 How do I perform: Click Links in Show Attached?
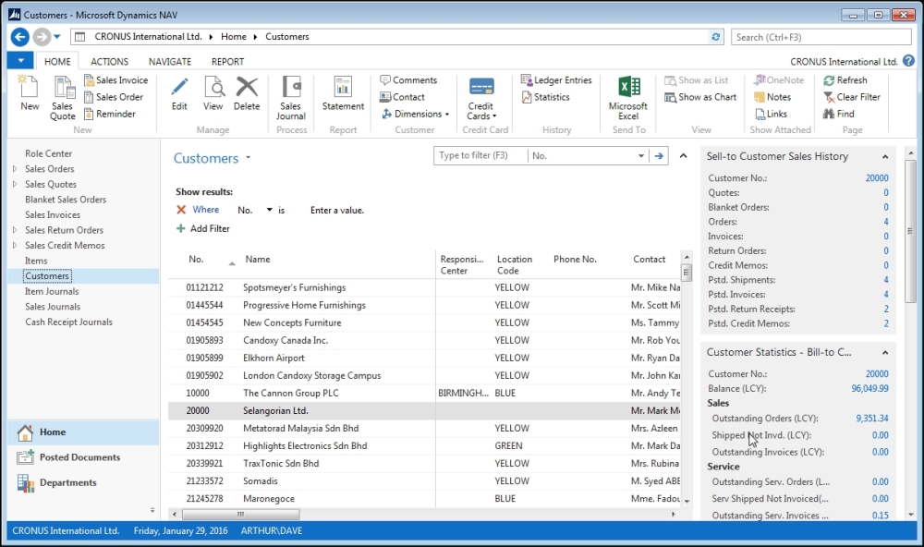(x=771, y=114)
